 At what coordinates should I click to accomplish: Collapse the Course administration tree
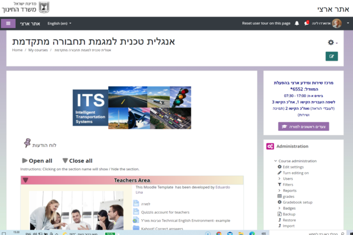[275, 161]
